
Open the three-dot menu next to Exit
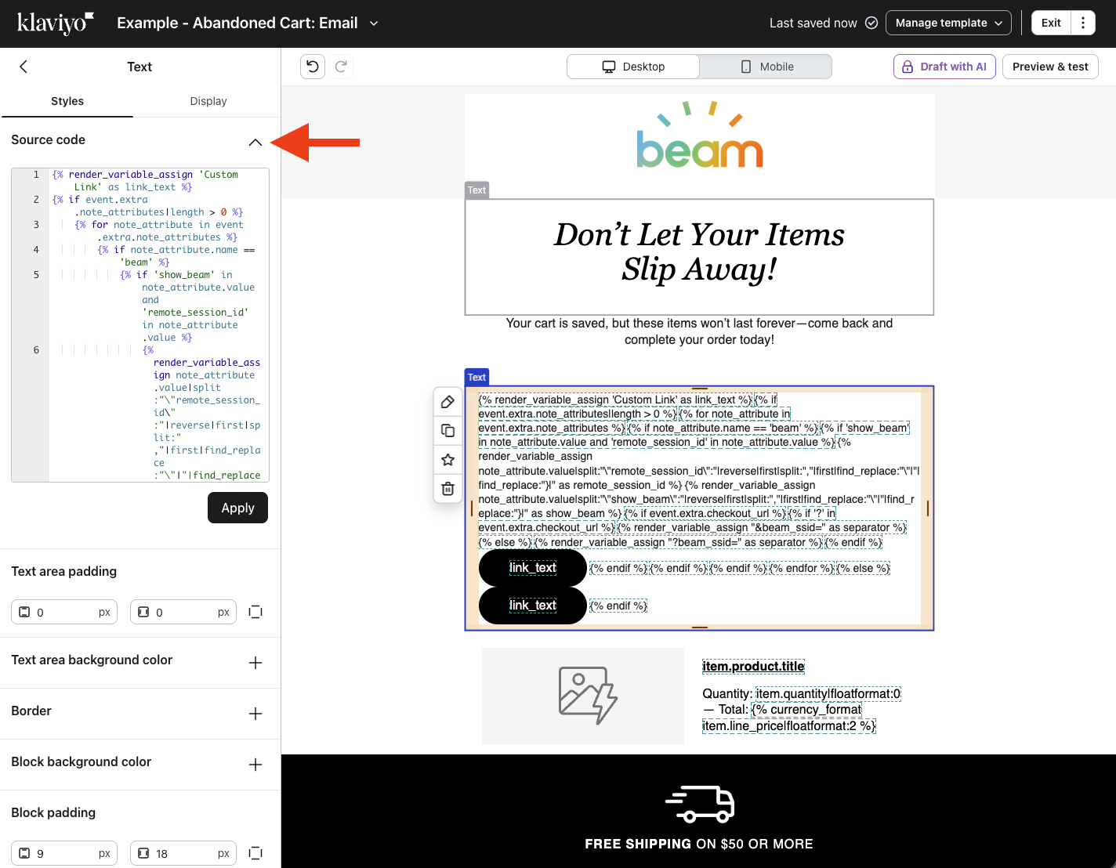1083,23
